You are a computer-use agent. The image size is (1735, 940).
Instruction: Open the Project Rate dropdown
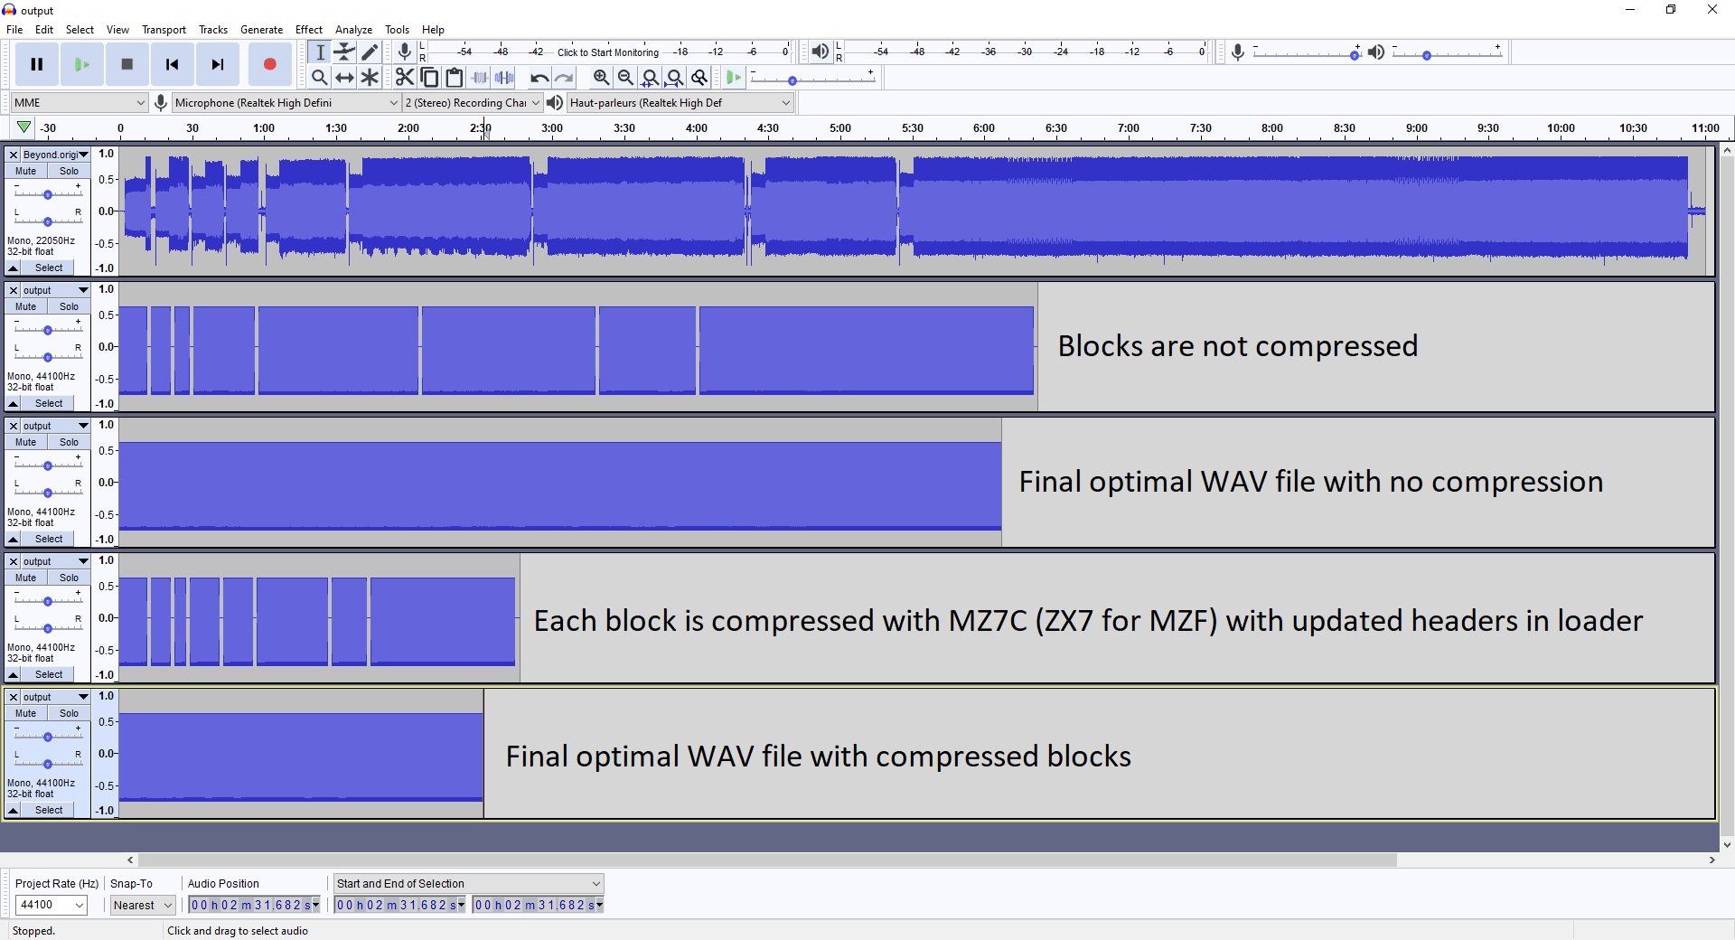(51, 905)
